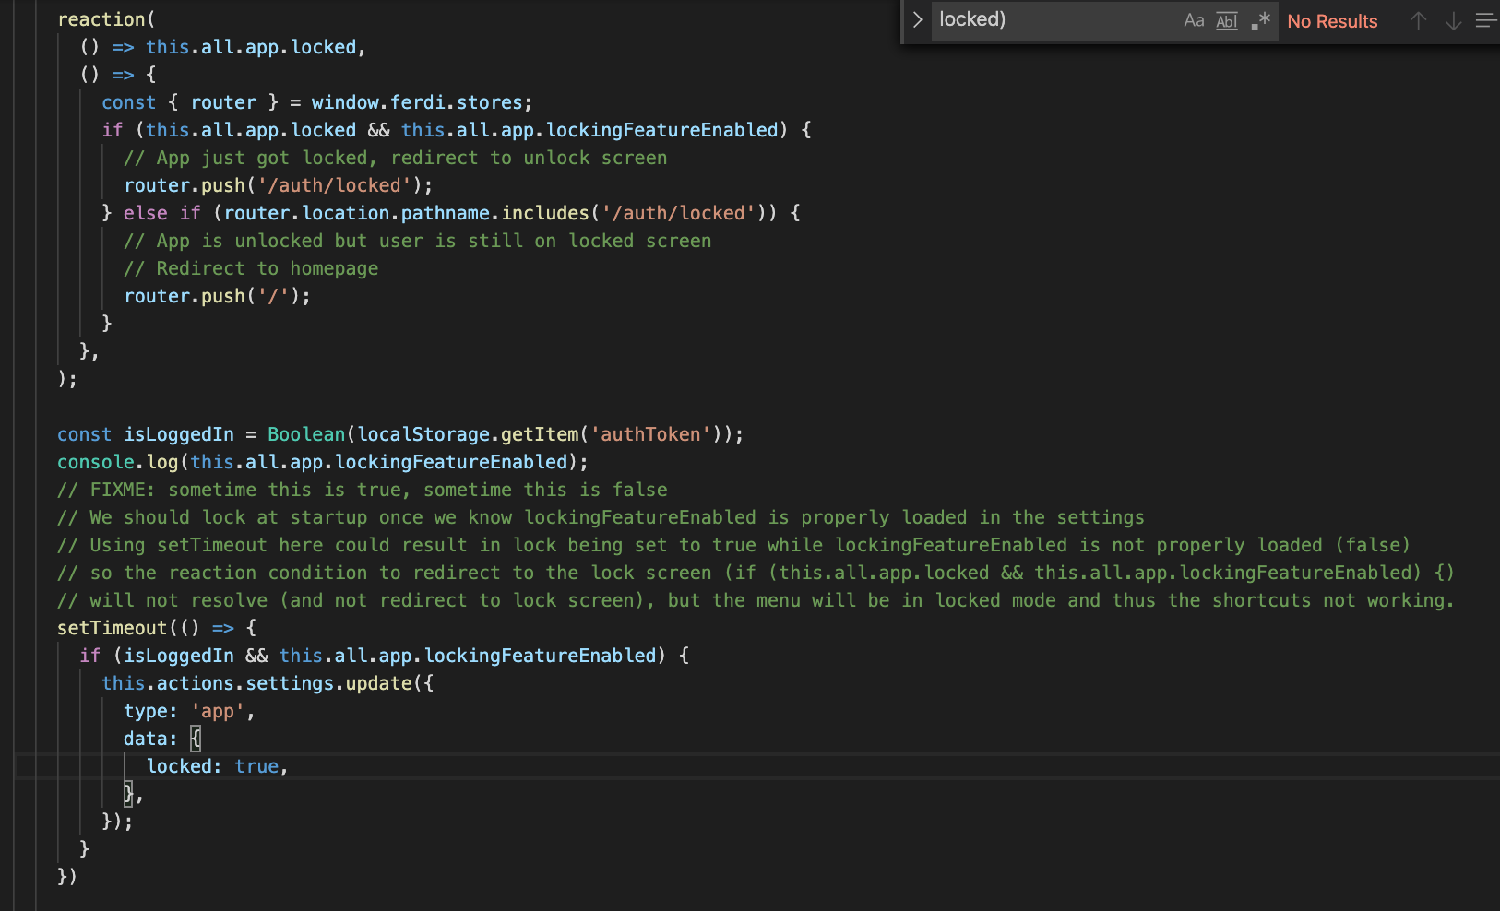This screenshot has width=1500, height=911.
Task: Click "localStorage.getItem" in the isLoggedIn line
Action: click(x=468, y=434)
